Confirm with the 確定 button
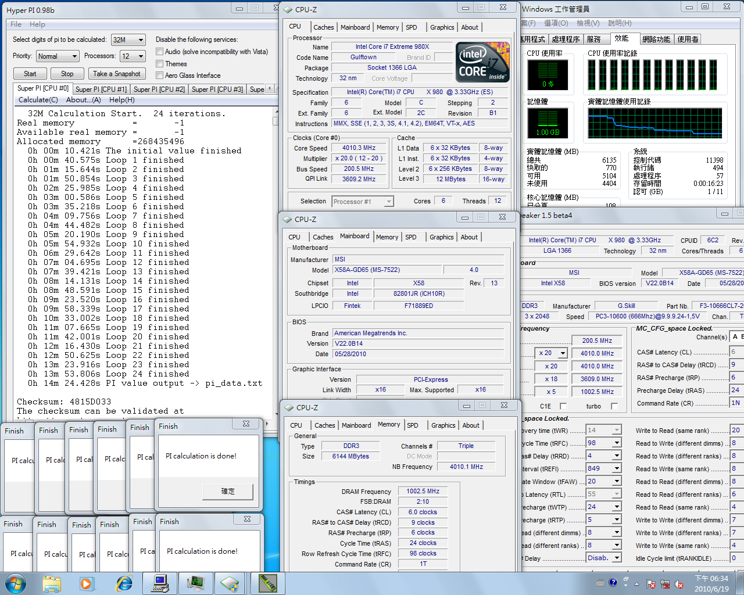The height and width of the screenshot is (595, 744). (228, 492)
